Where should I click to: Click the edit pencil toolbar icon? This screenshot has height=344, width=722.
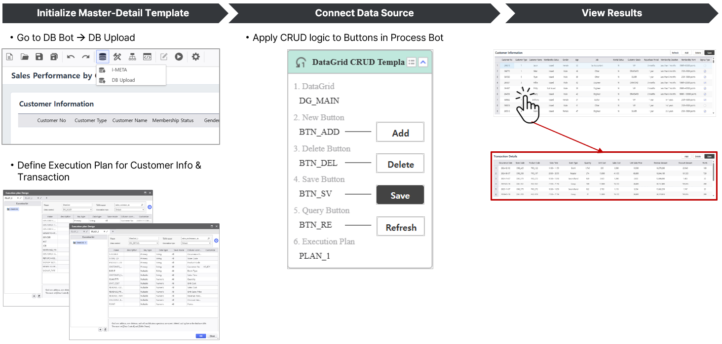pyautogui.click(x=164, y=57)
